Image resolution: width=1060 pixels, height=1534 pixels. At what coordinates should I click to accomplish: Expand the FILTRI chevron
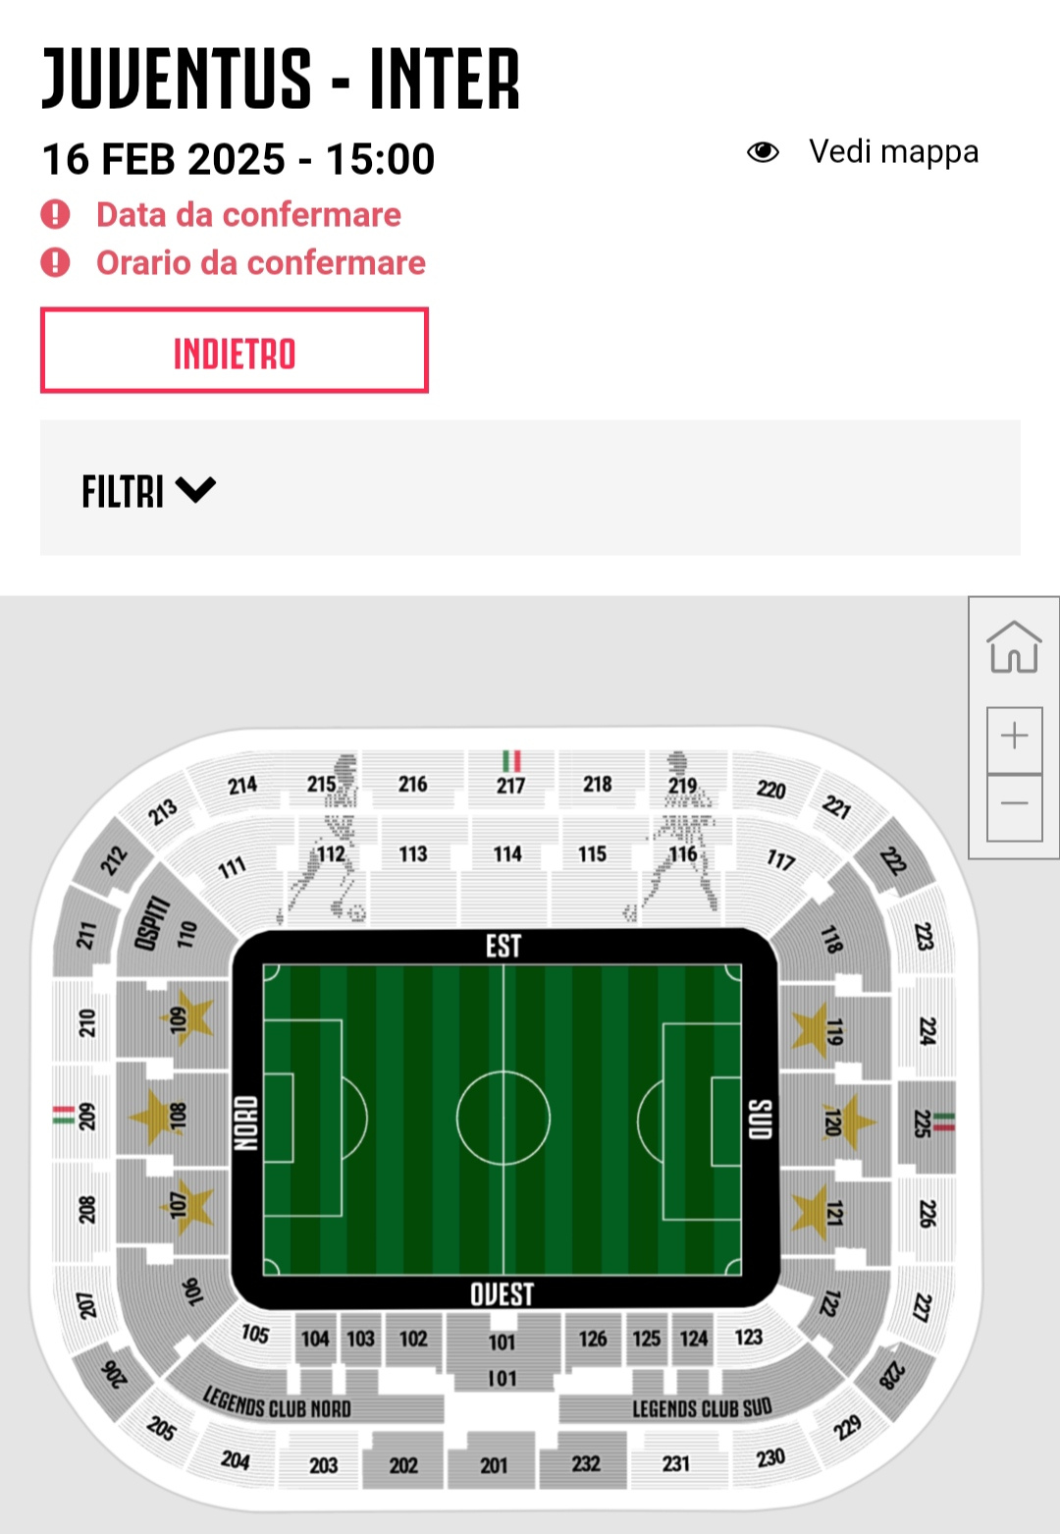tap(195, 489)
